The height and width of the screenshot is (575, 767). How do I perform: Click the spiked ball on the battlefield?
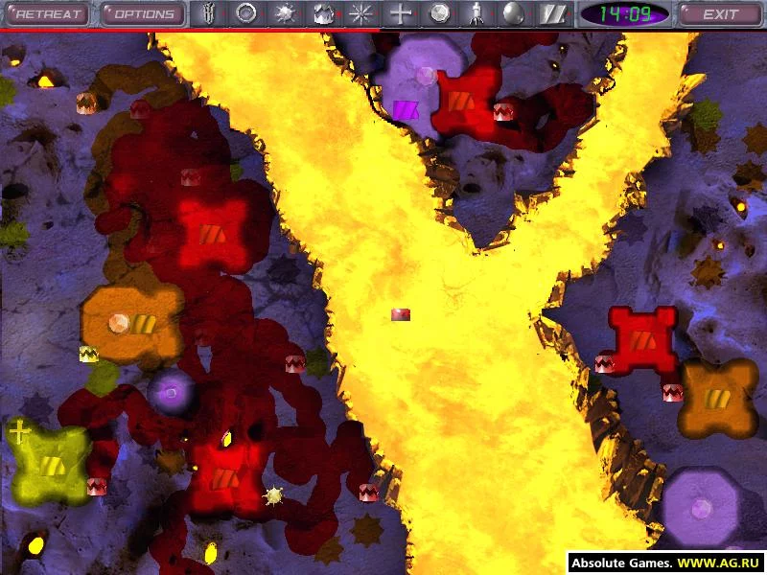coord(273,496)
